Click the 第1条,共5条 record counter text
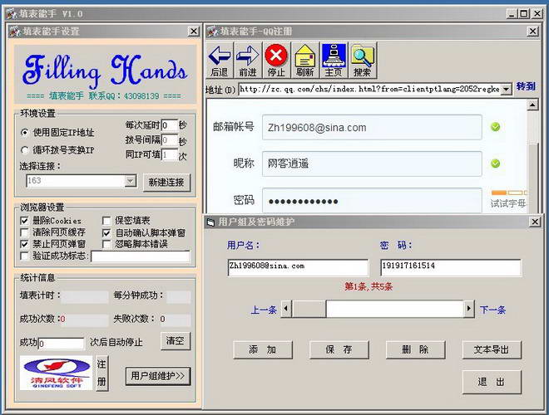Viewport: 549px width, 415px height. (x=368, y=287)
